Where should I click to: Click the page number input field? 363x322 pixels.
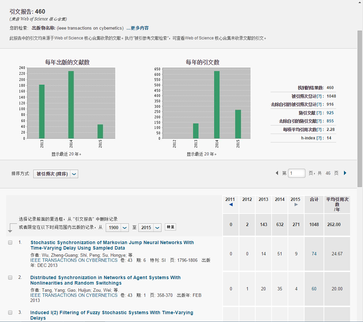point(297,173)
